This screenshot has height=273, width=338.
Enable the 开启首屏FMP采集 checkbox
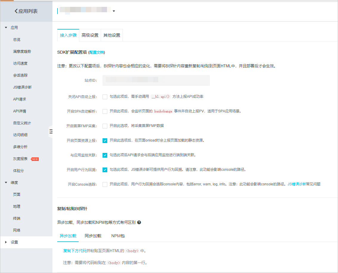105,126
